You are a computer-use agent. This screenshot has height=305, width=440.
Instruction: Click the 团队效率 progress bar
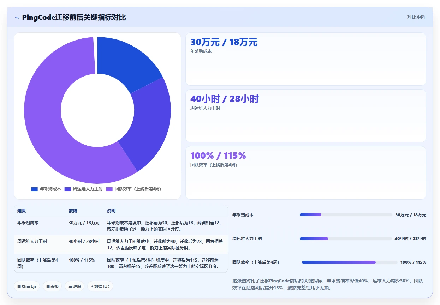(x=350, y=262)
